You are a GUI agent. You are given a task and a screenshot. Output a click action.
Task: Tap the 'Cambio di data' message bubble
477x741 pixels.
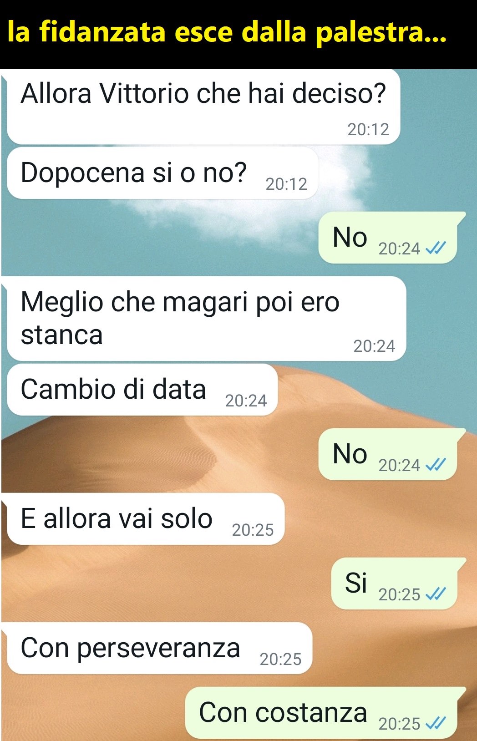142,390
